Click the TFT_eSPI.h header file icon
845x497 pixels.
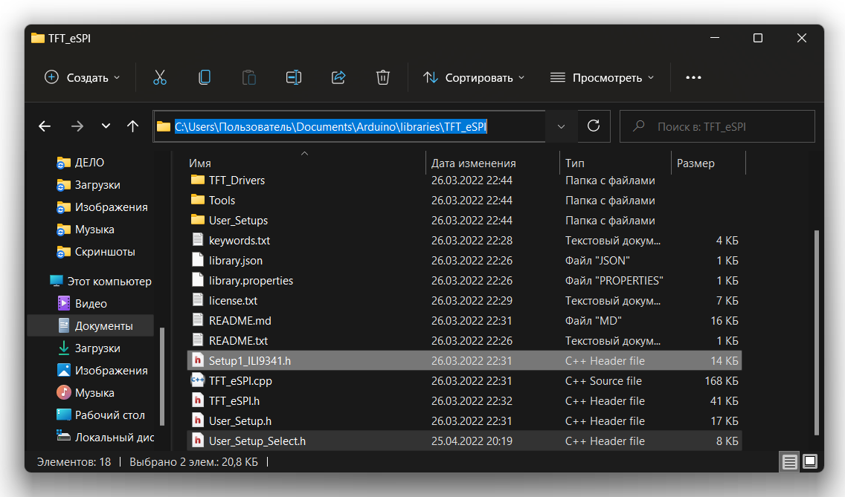click(x=198, y=400)
